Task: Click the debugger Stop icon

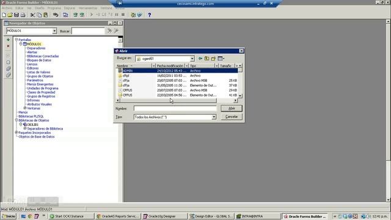Action: (123, 15)
